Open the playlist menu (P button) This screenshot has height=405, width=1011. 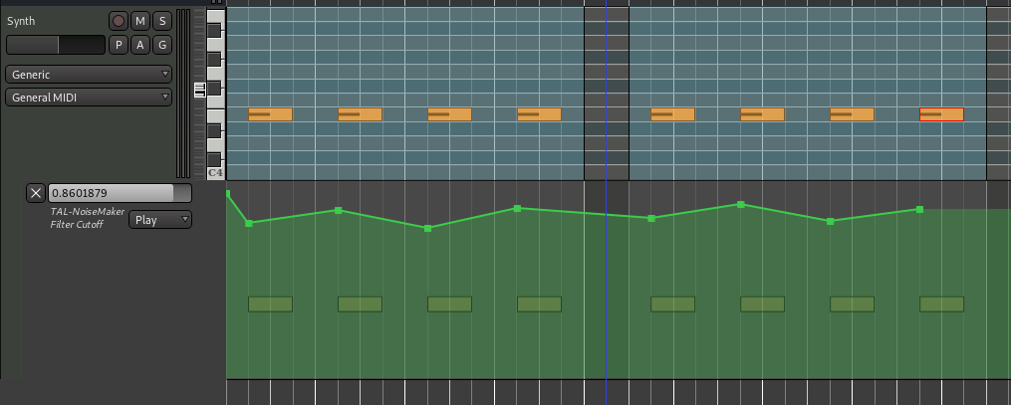click(119, 45)
